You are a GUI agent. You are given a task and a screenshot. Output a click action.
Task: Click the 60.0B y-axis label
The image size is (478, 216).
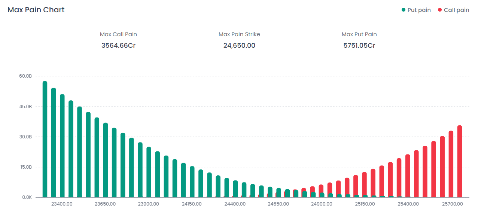pos(25,76)
